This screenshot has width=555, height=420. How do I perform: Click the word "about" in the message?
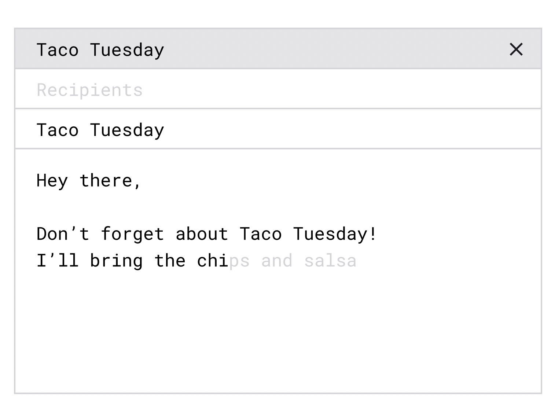click(x=202, y=234)
